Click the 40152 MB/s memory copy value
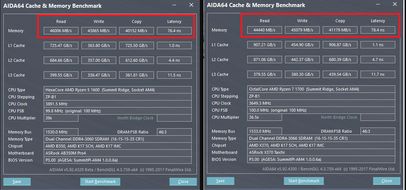 (x=136, y=31)
